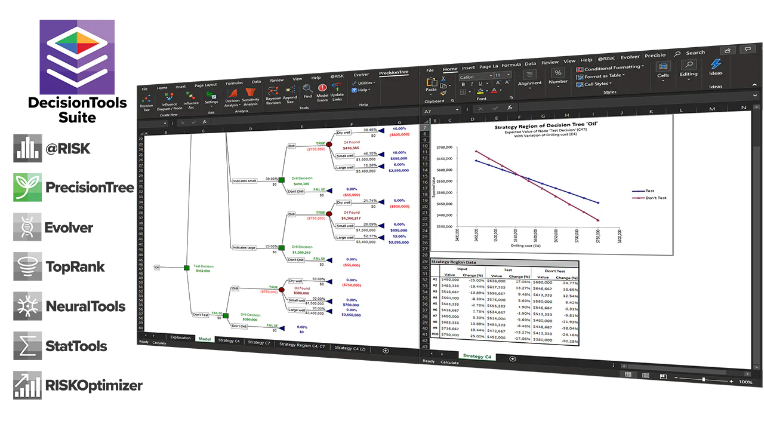Open the @RISK tab in left window
This screenshot has height=430, width=764.
(x=337, y=76)
